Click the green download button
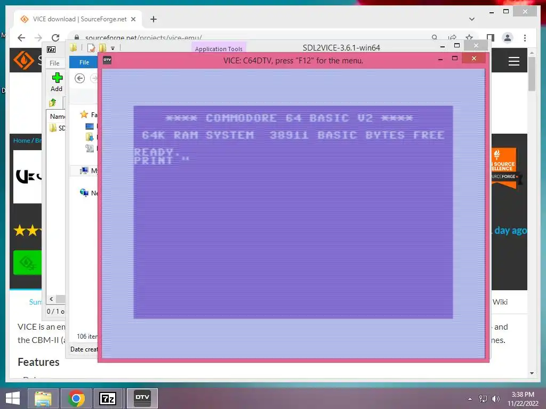546x409 pixels. click(27, 263)
